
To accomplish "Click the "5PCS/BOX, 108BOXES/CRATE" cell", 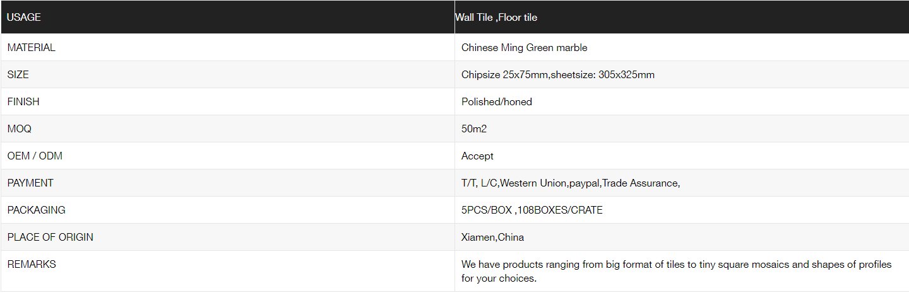I will click(x=532, y=210).
